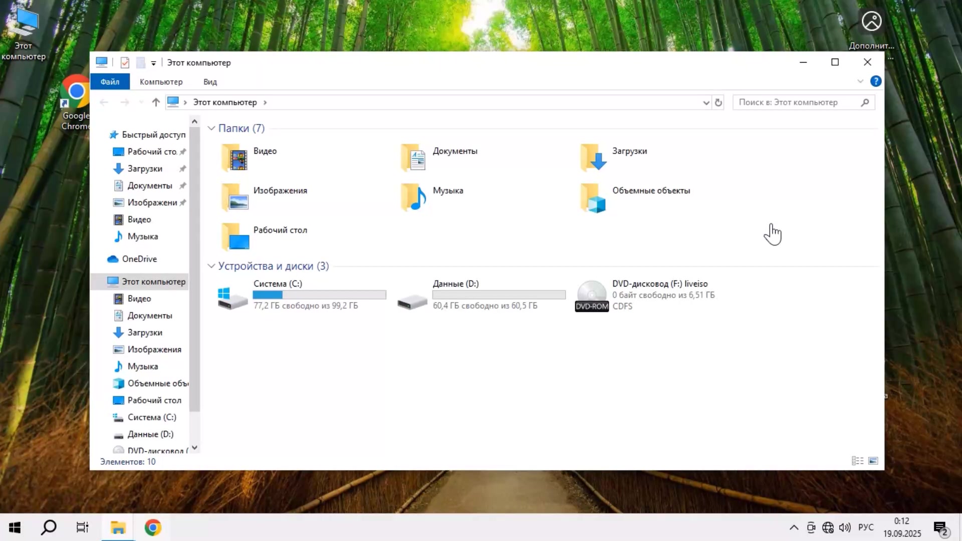The width and height of the screenshot is (962, 541).
Task: Click the Система (C:) usage bar
Action: click(319, 295)
